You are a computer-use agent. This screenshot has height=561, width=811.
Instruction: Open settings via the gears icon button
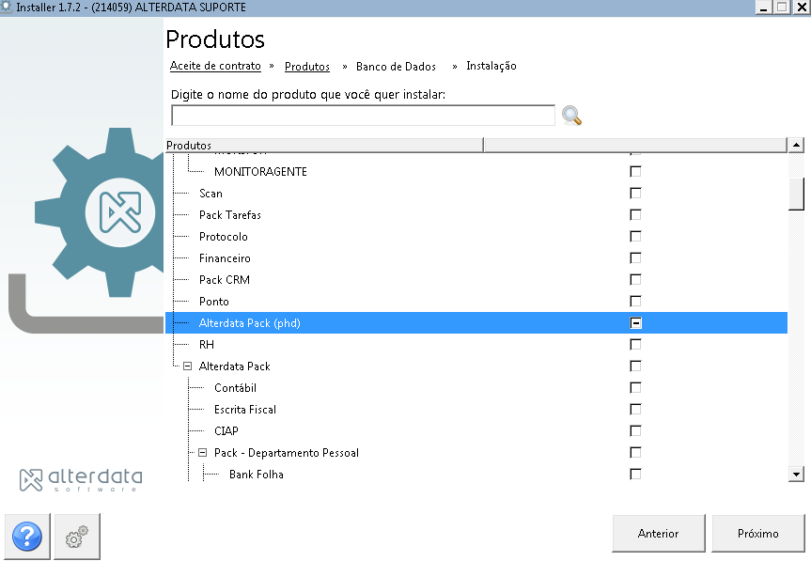pos(77,537)
